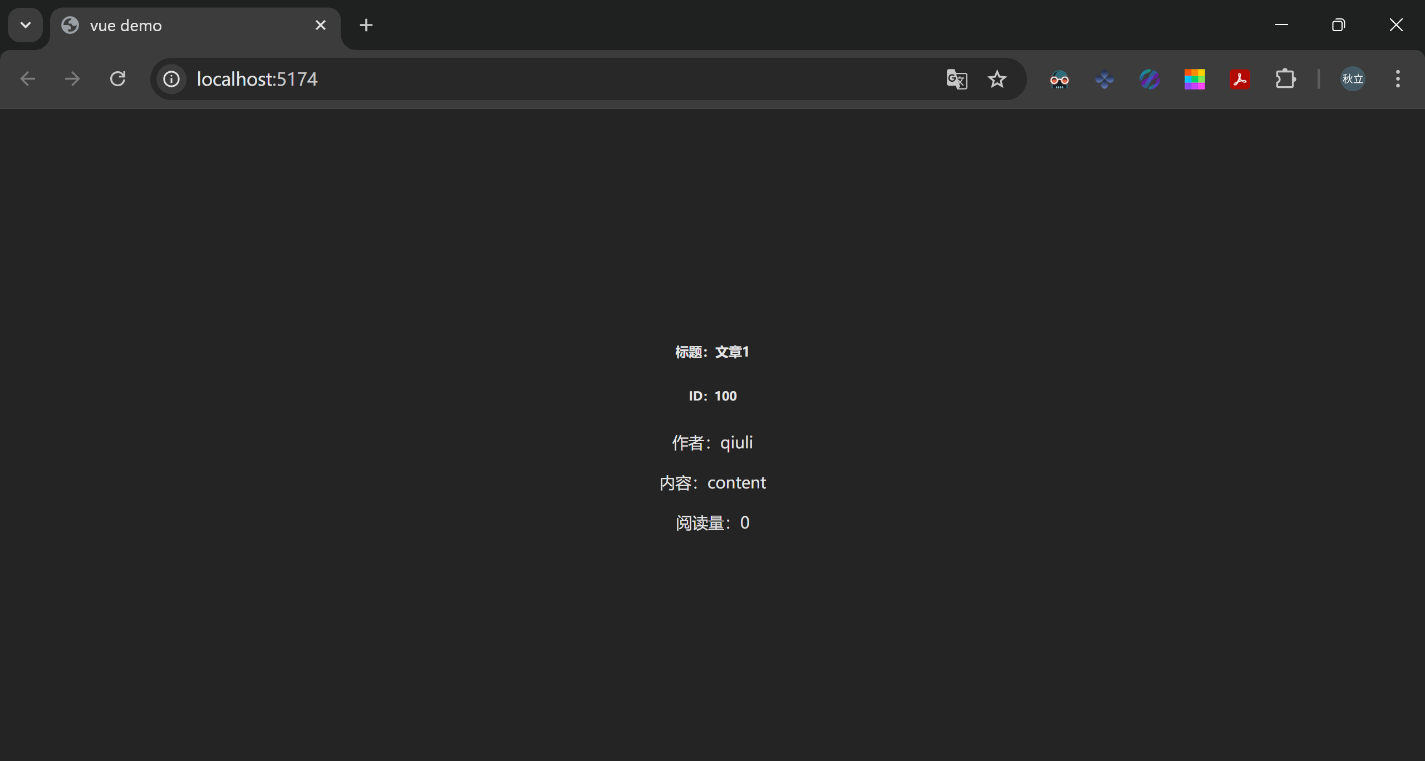
Task: Open the site information icon
Action: (171, 79)
